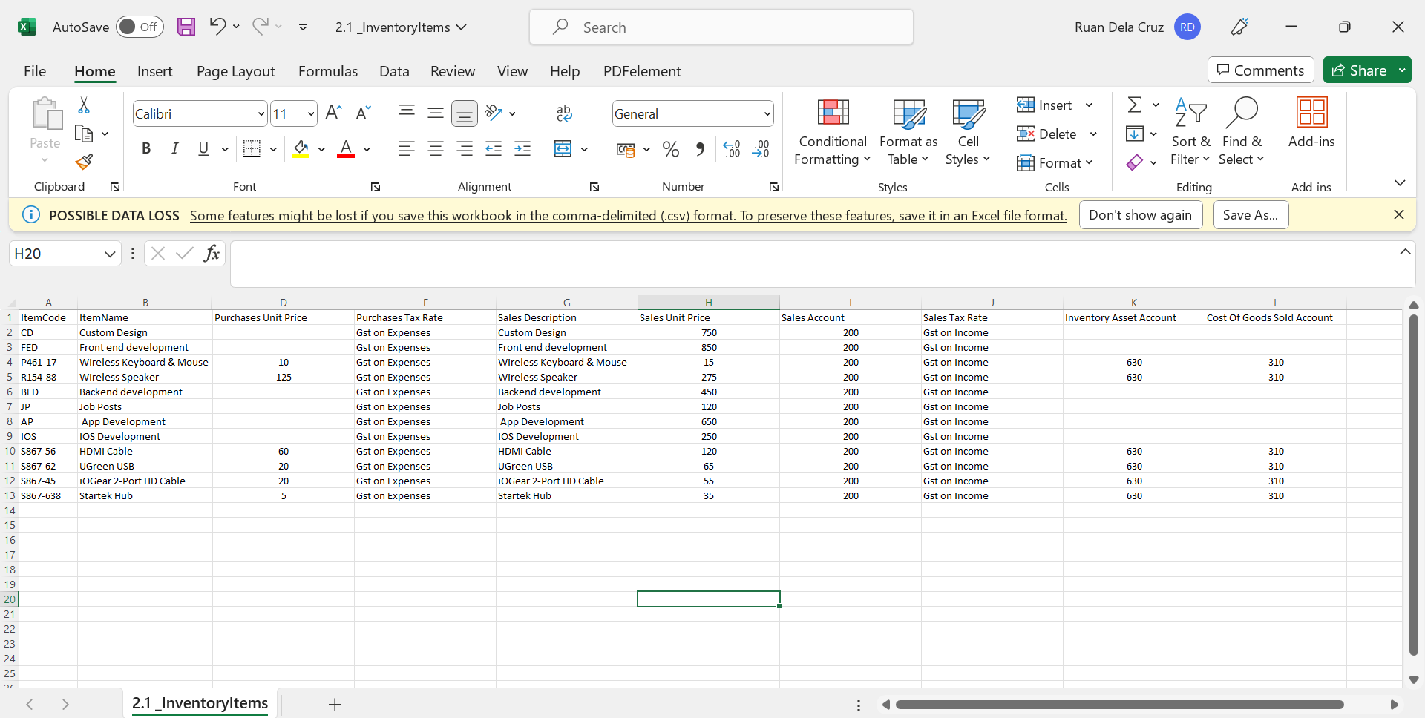
Task: Open Sort & Filter options
Action: (1190, 133)
